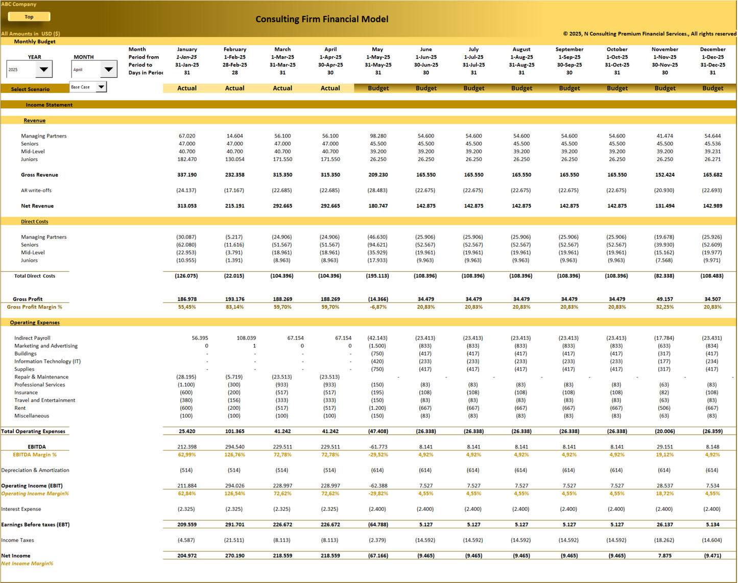Click the May month column header

(x=377, y=50)
